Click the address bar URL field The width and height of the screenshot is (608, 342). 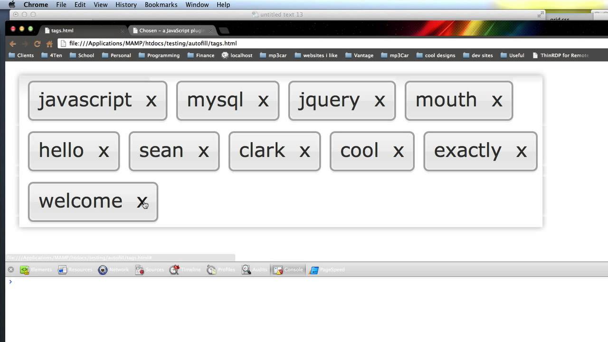coord(332,44)
